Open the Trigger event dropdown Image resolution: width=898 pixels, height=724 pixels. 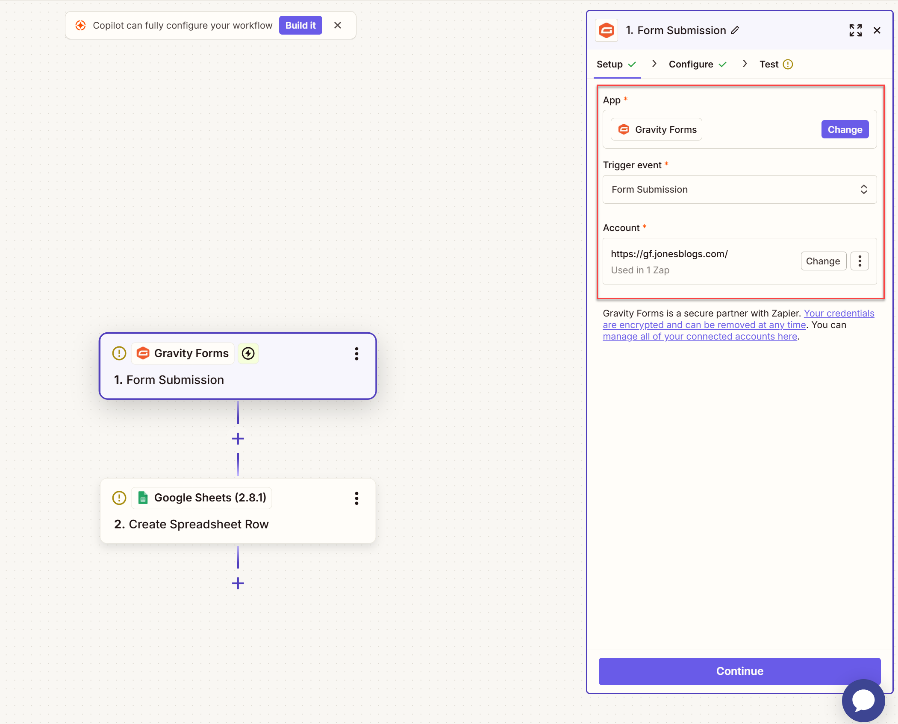(739, 189)
